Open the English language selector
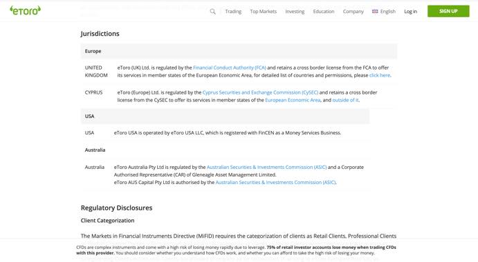Image resolution: width=478 pixels, height=262 pixels. [x=388, y=12]
